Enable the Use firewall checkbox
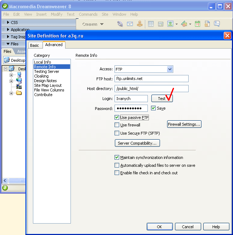 117,125
